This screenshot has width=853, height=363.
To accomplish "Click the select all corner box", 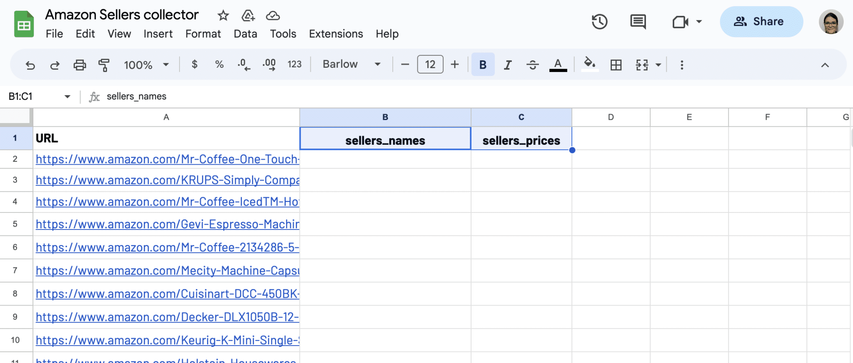I will tap(16, 117).
